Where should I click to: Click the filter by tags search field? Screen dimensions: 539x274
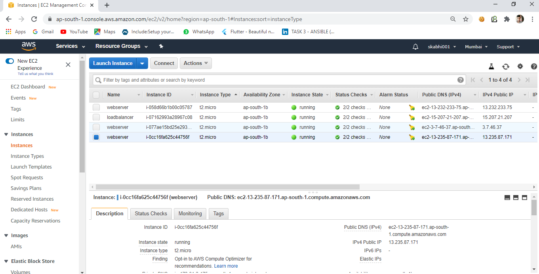(x=238, y=80)
